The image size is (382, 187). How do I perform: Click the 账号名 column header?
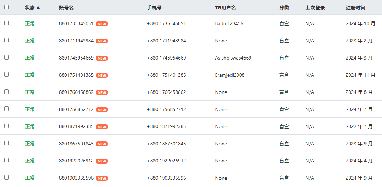[66, 8]
